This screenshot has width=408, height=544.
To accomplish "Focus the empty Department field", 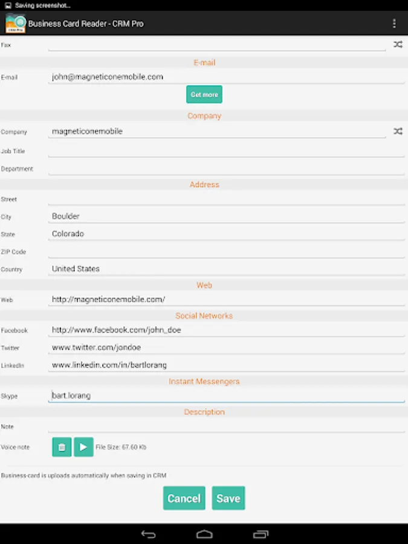I will (x=226, y=169).
